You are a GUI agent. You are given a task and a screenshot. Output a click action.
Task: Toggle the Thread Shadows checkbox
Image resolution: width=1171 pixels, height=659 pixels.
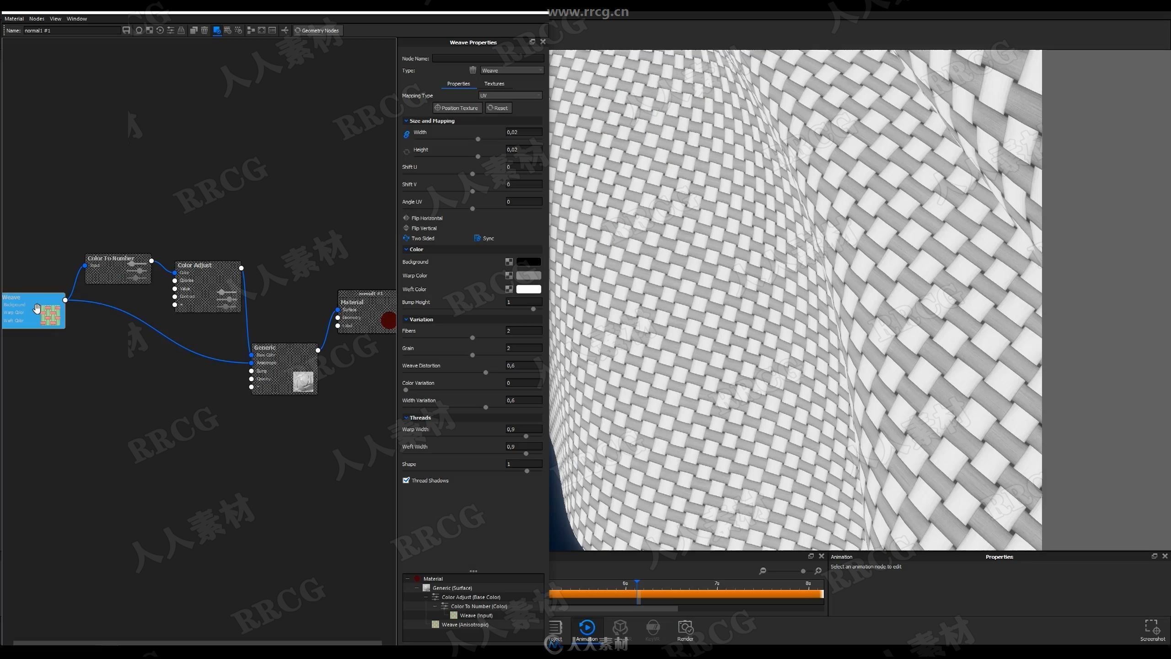click(x=406, y=481)
